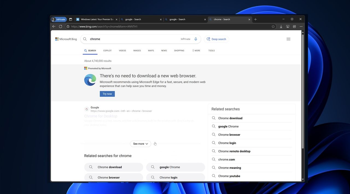Start a Deep search
Viewport: 350px width, 194px height.
click(x=216, y=39)
